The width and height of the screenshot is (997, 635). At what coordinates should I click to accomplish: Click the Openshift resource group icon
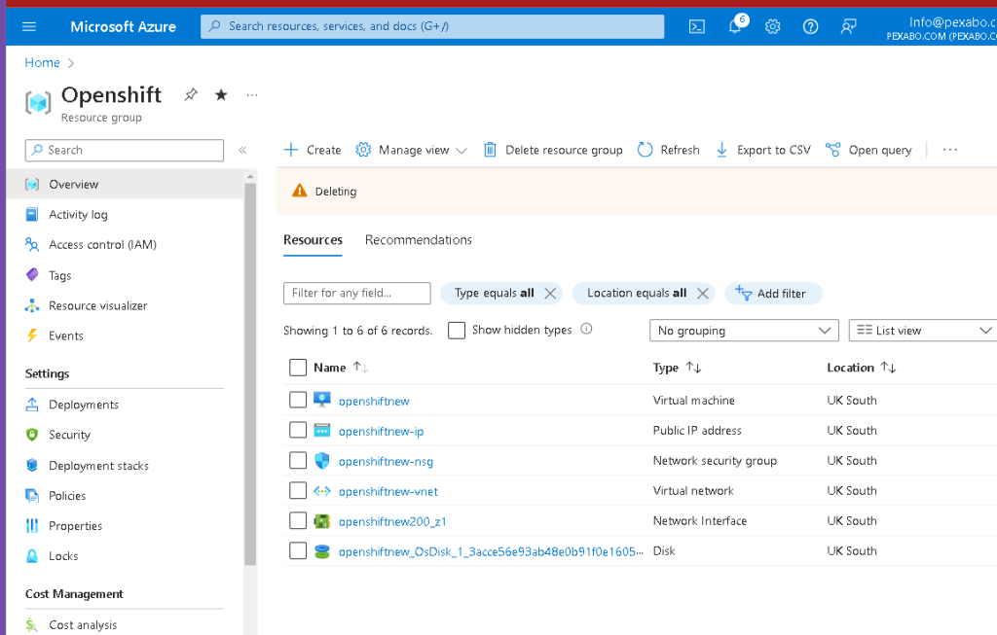(x=38, y=101)
